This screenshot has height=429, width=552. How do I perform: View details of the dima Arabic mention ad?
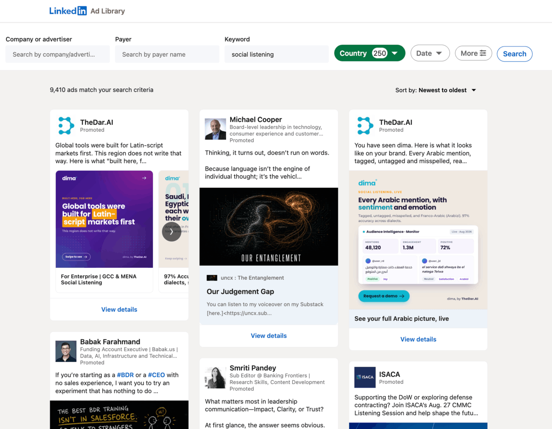[418, 339]
